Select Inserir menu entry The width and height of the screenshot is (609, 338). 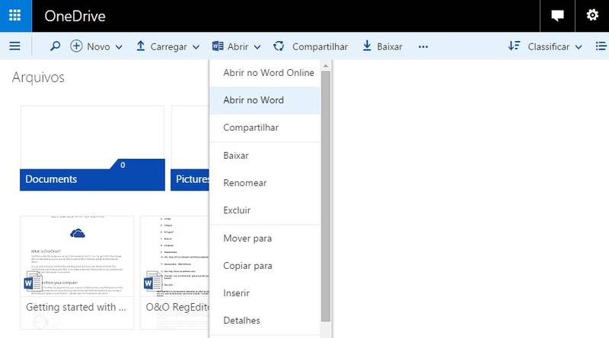265,293
